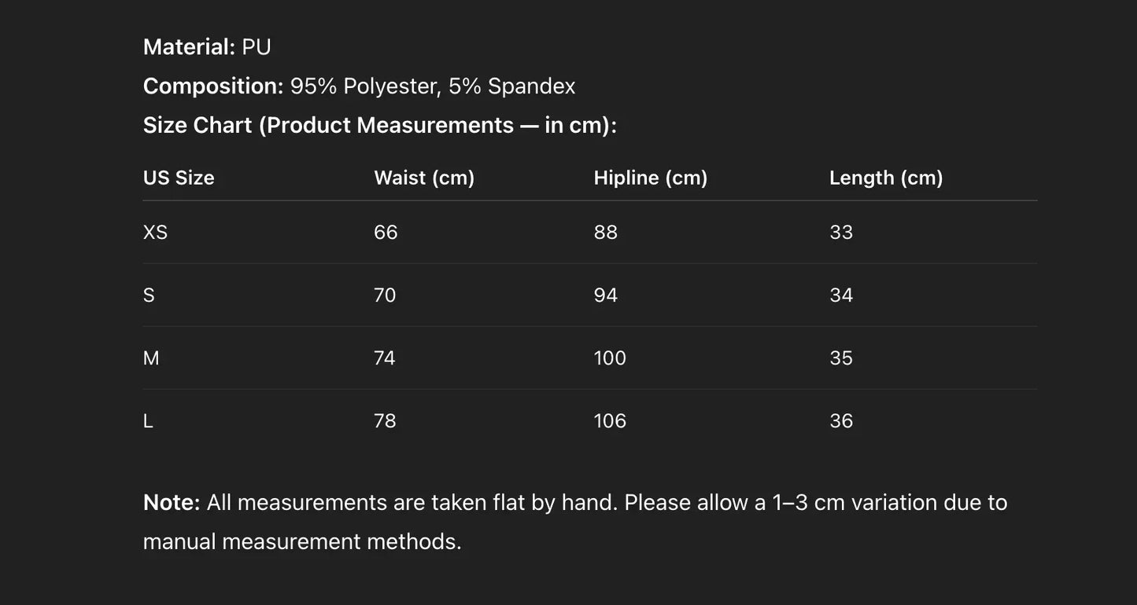Screen dimensions: 1137x605
Task: Click the L waist value 78
Action: tap(385, 421)
